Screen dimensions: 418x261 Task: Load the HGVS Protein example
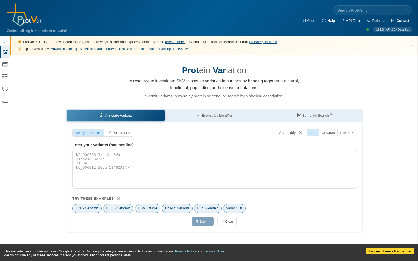pos(208,209)
